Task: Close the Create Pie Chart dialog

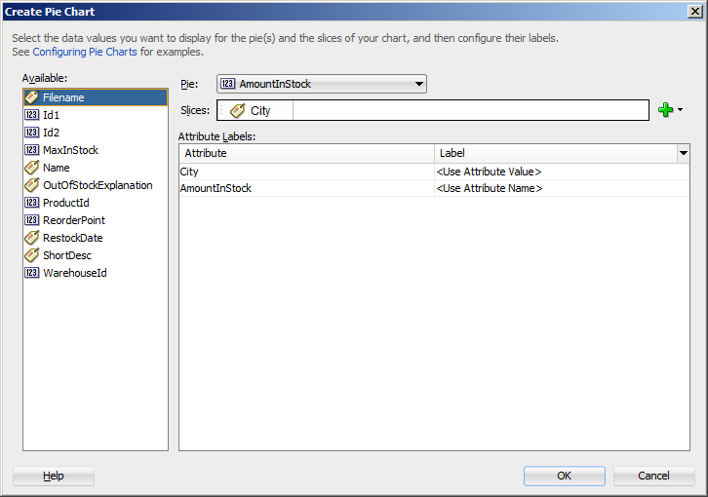Action: 694,12
